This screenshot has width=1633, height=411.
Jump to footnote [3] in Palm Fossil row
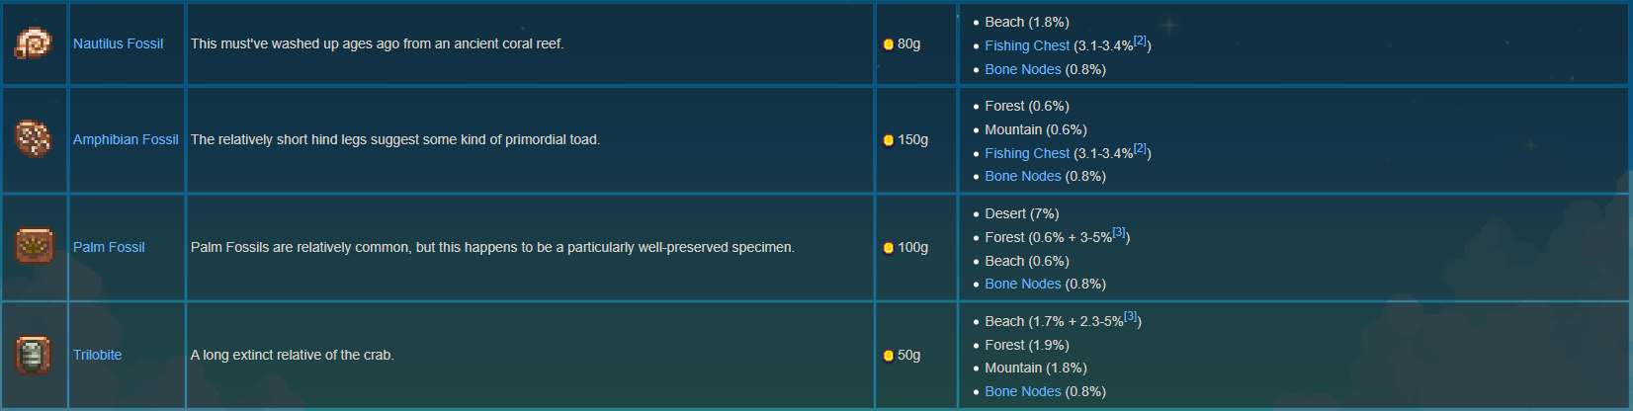[1119, 232]
